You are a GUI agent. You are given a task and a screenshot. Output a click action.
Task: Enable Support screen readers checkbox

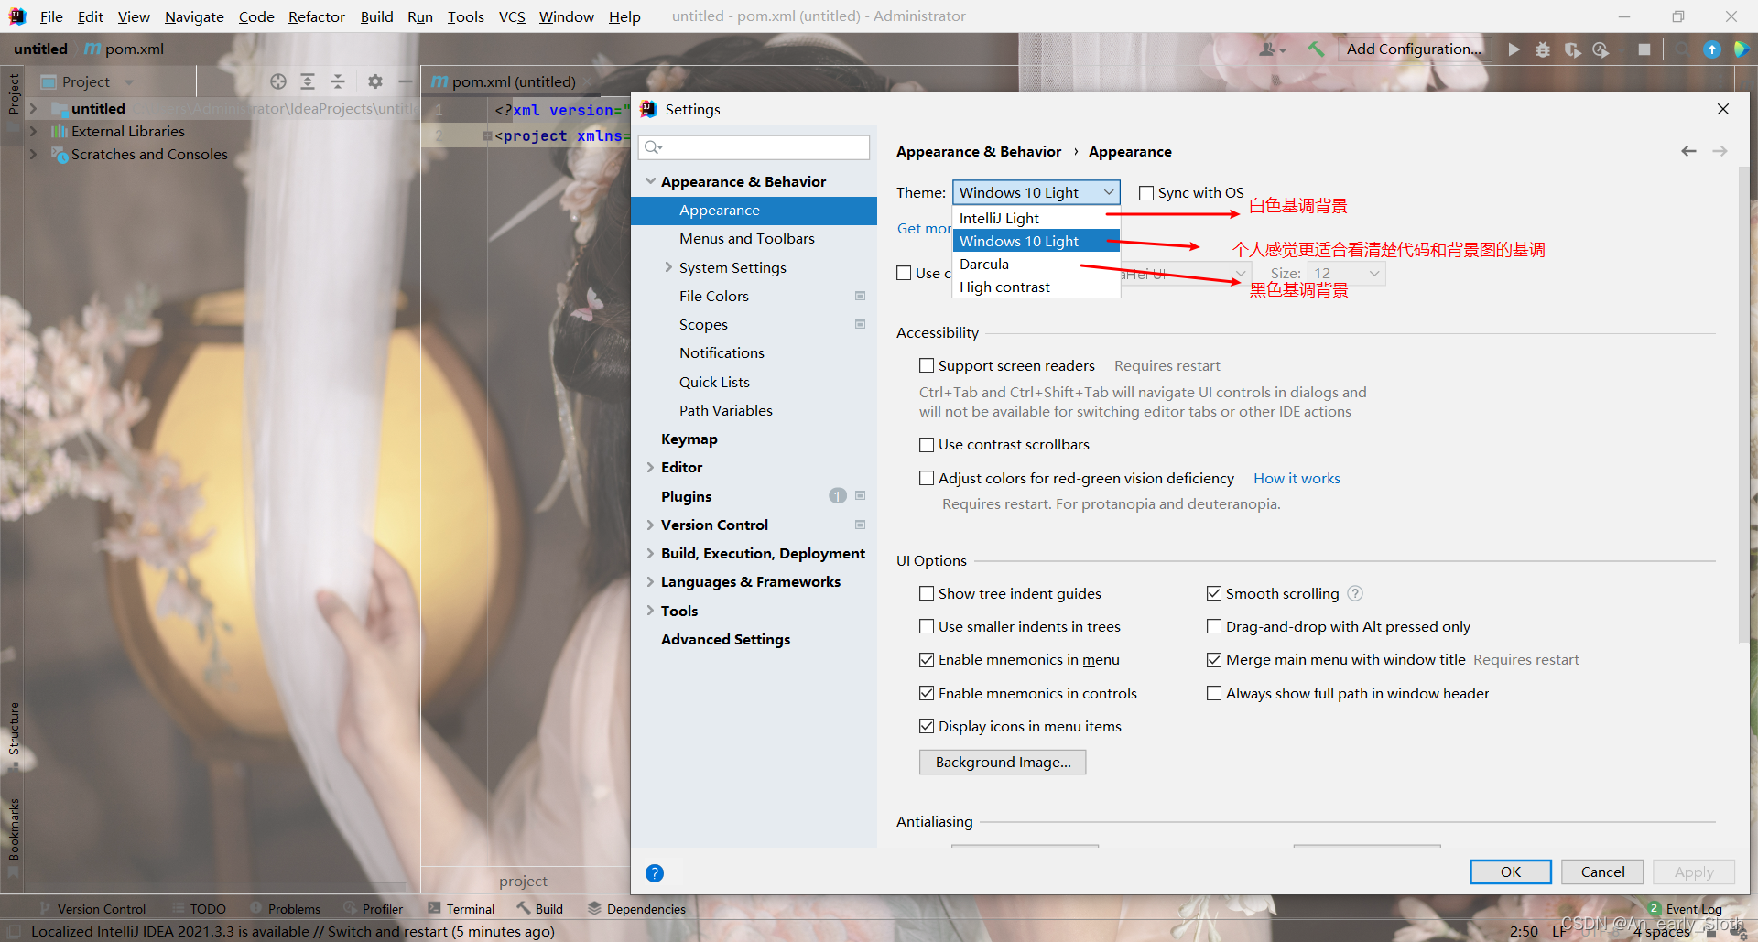click(927, 365)
